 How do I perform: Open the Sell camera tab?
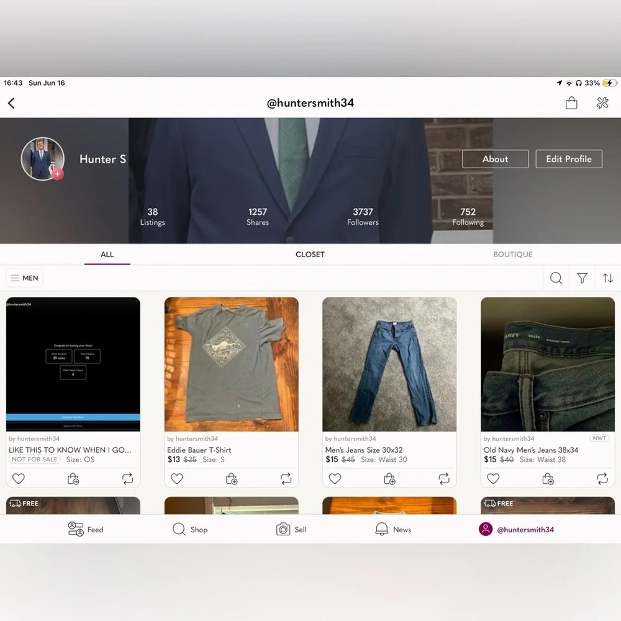(291, 529)
